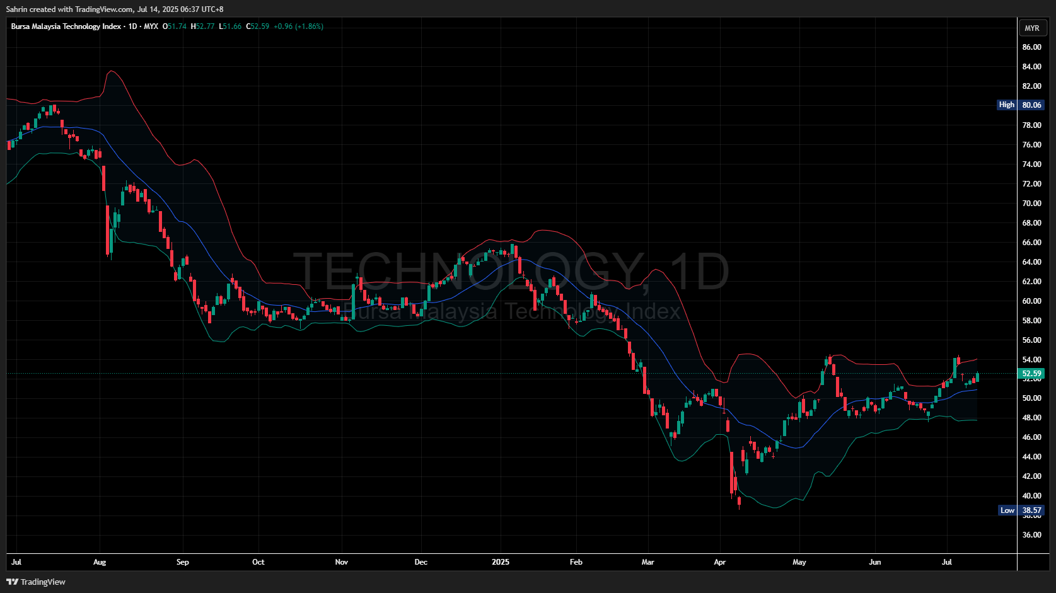The width and height of the screenshot is (1056, 593).
Task: Select the Bursa Malaysia Technology Index title
Action: pyautogui.click(x=66, y=26)
